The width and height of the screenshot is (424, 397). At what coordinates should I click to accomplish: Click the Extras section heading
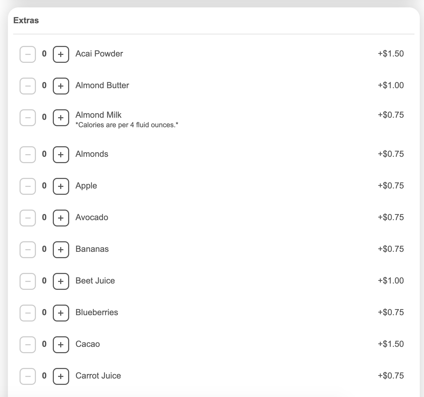coord(26,20)
